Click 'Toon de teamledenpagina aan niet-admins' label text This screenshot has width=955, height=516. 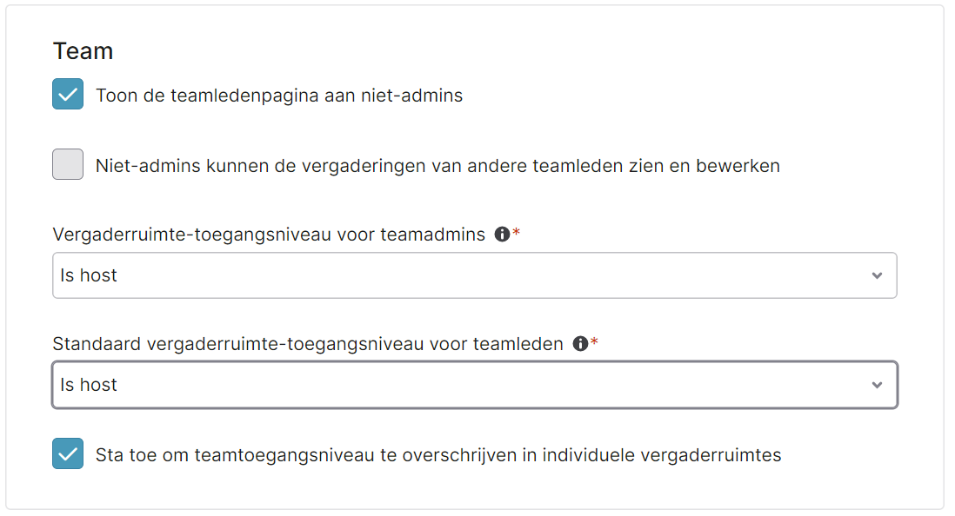279,96
